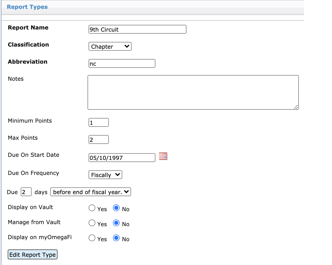Open the 'before end of fiscal year' dropdown
Screen dimensions: 332x265
[91, 192]
